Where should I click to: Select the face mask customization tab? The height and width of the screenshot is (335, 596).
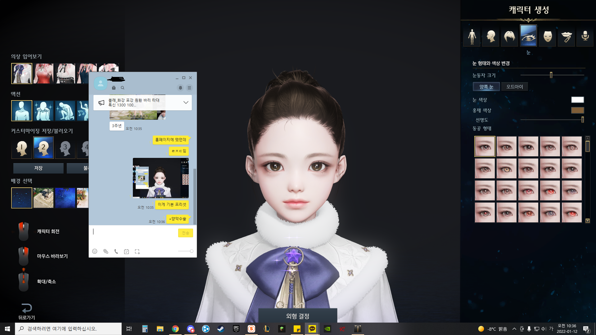click(548, 36)
